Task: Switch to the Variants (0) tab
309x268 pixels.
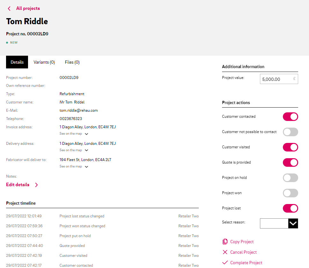Action: click(44, 62)
